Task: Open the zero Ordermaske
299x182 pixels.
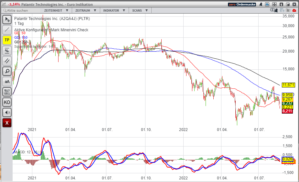Action: 242,5
